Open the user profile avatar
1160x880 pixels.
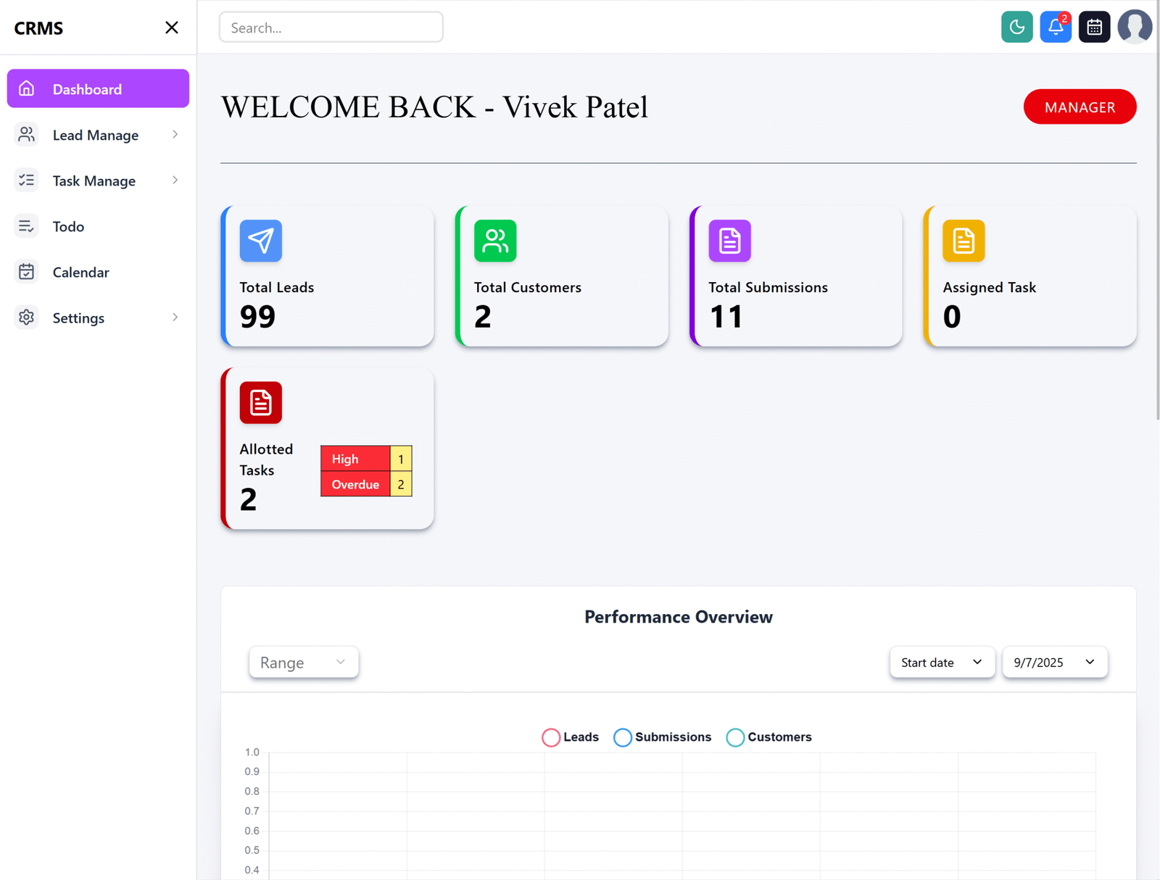coord(1134,28)
